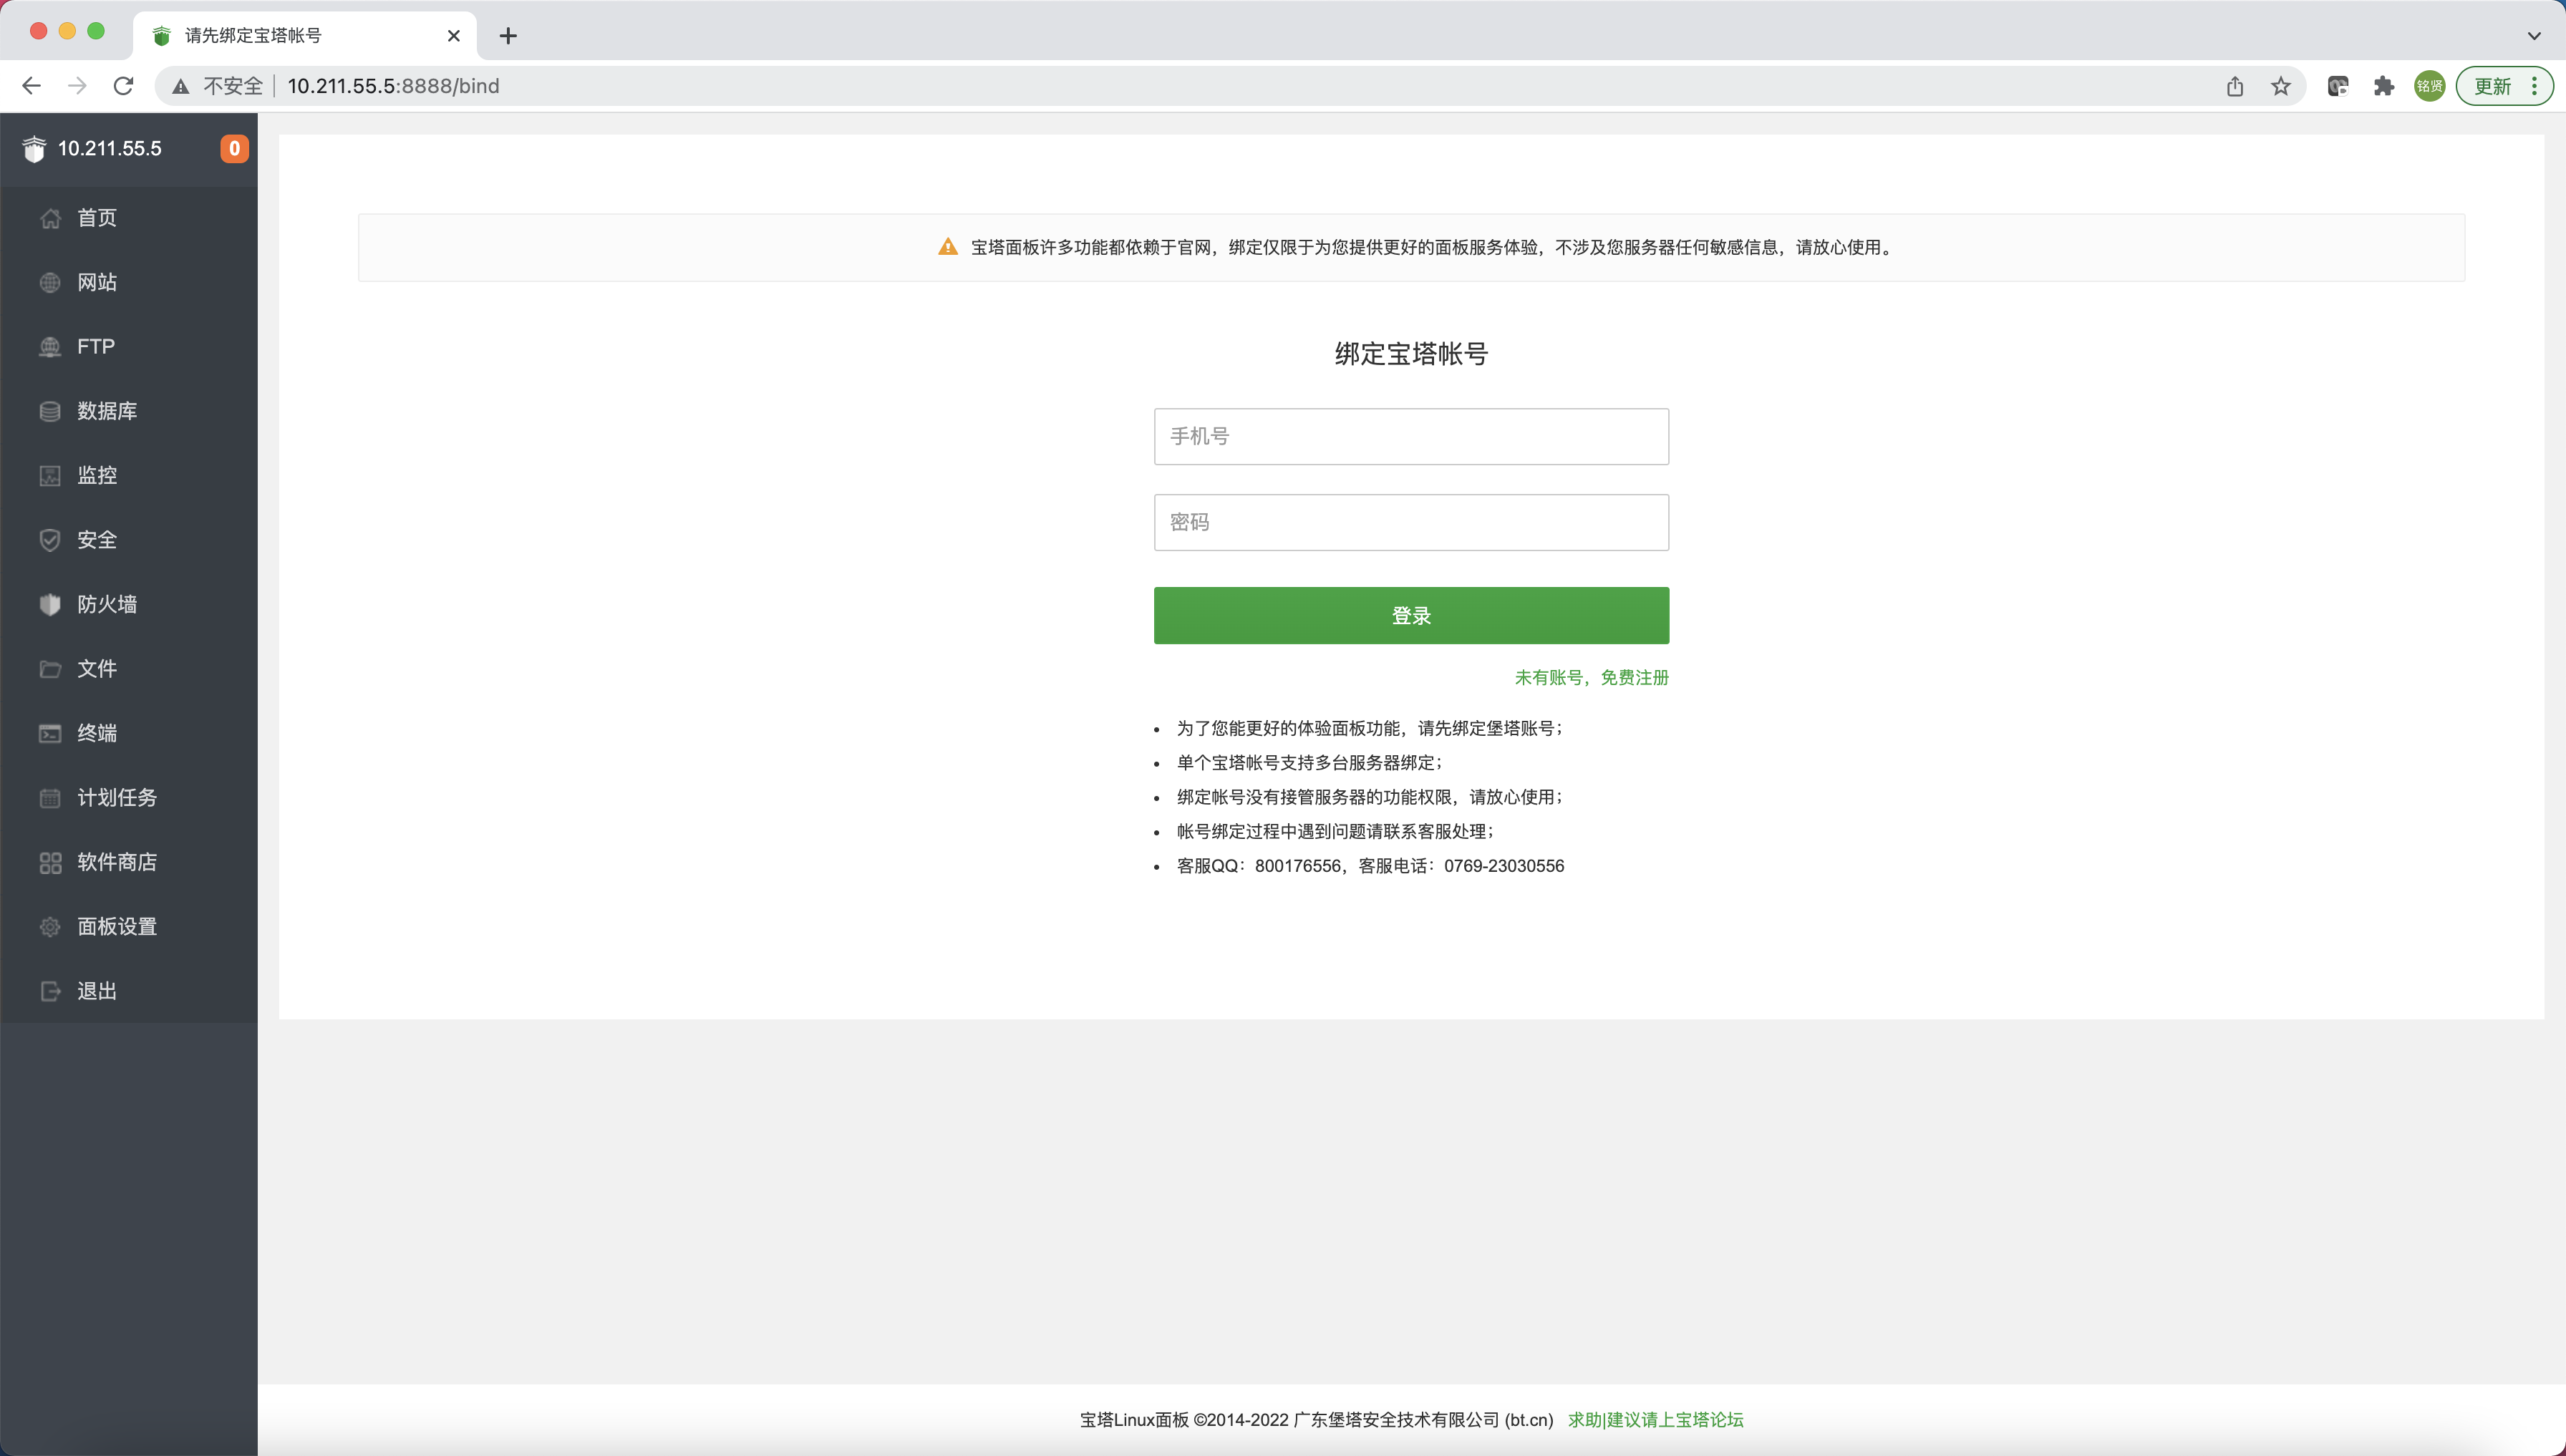Click the orange notification badge showing 0
This screenshot has width=2566, height=1456.
coord(234,149)
